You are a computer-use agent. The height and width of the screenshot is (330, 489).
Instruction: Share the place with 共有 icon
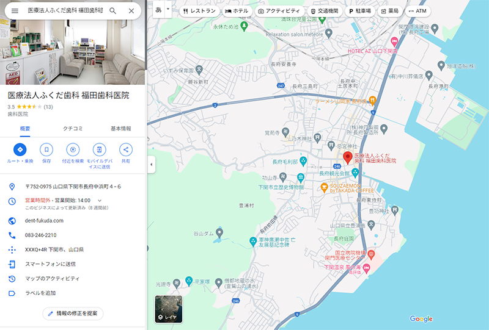(x=125, y=149)
